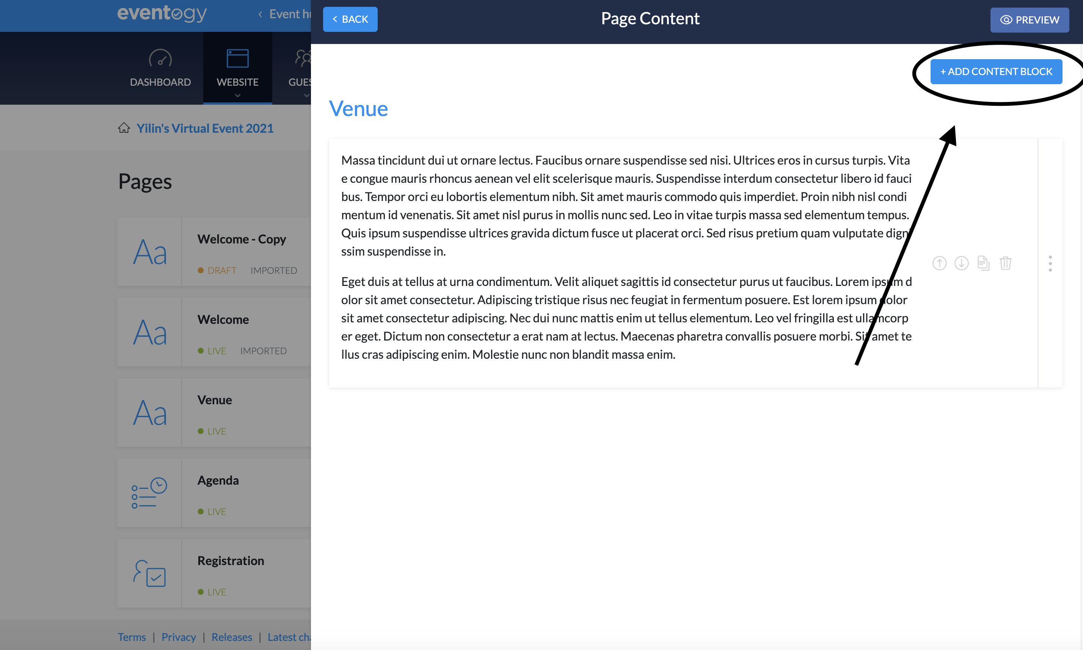Click the Venue heading in Page Content

(359, 108)
